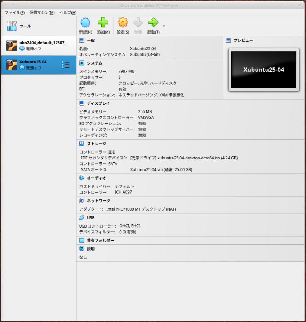Open the 共有フォルダー heading link
The width and height of the screenshot is (306, 322).
(x=100, y=240)
